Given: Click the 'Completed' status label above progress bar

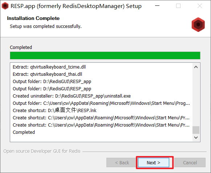Looking at the screenshot, I should click(21, 47).
